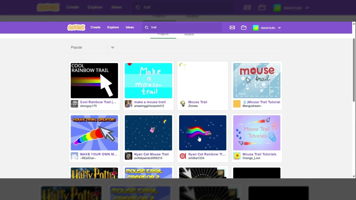Open Nyan Cat Mouse Trail thumbnail
Viewport: 356px width, 200px height.
pyautogui.click(x=149, y=133)
